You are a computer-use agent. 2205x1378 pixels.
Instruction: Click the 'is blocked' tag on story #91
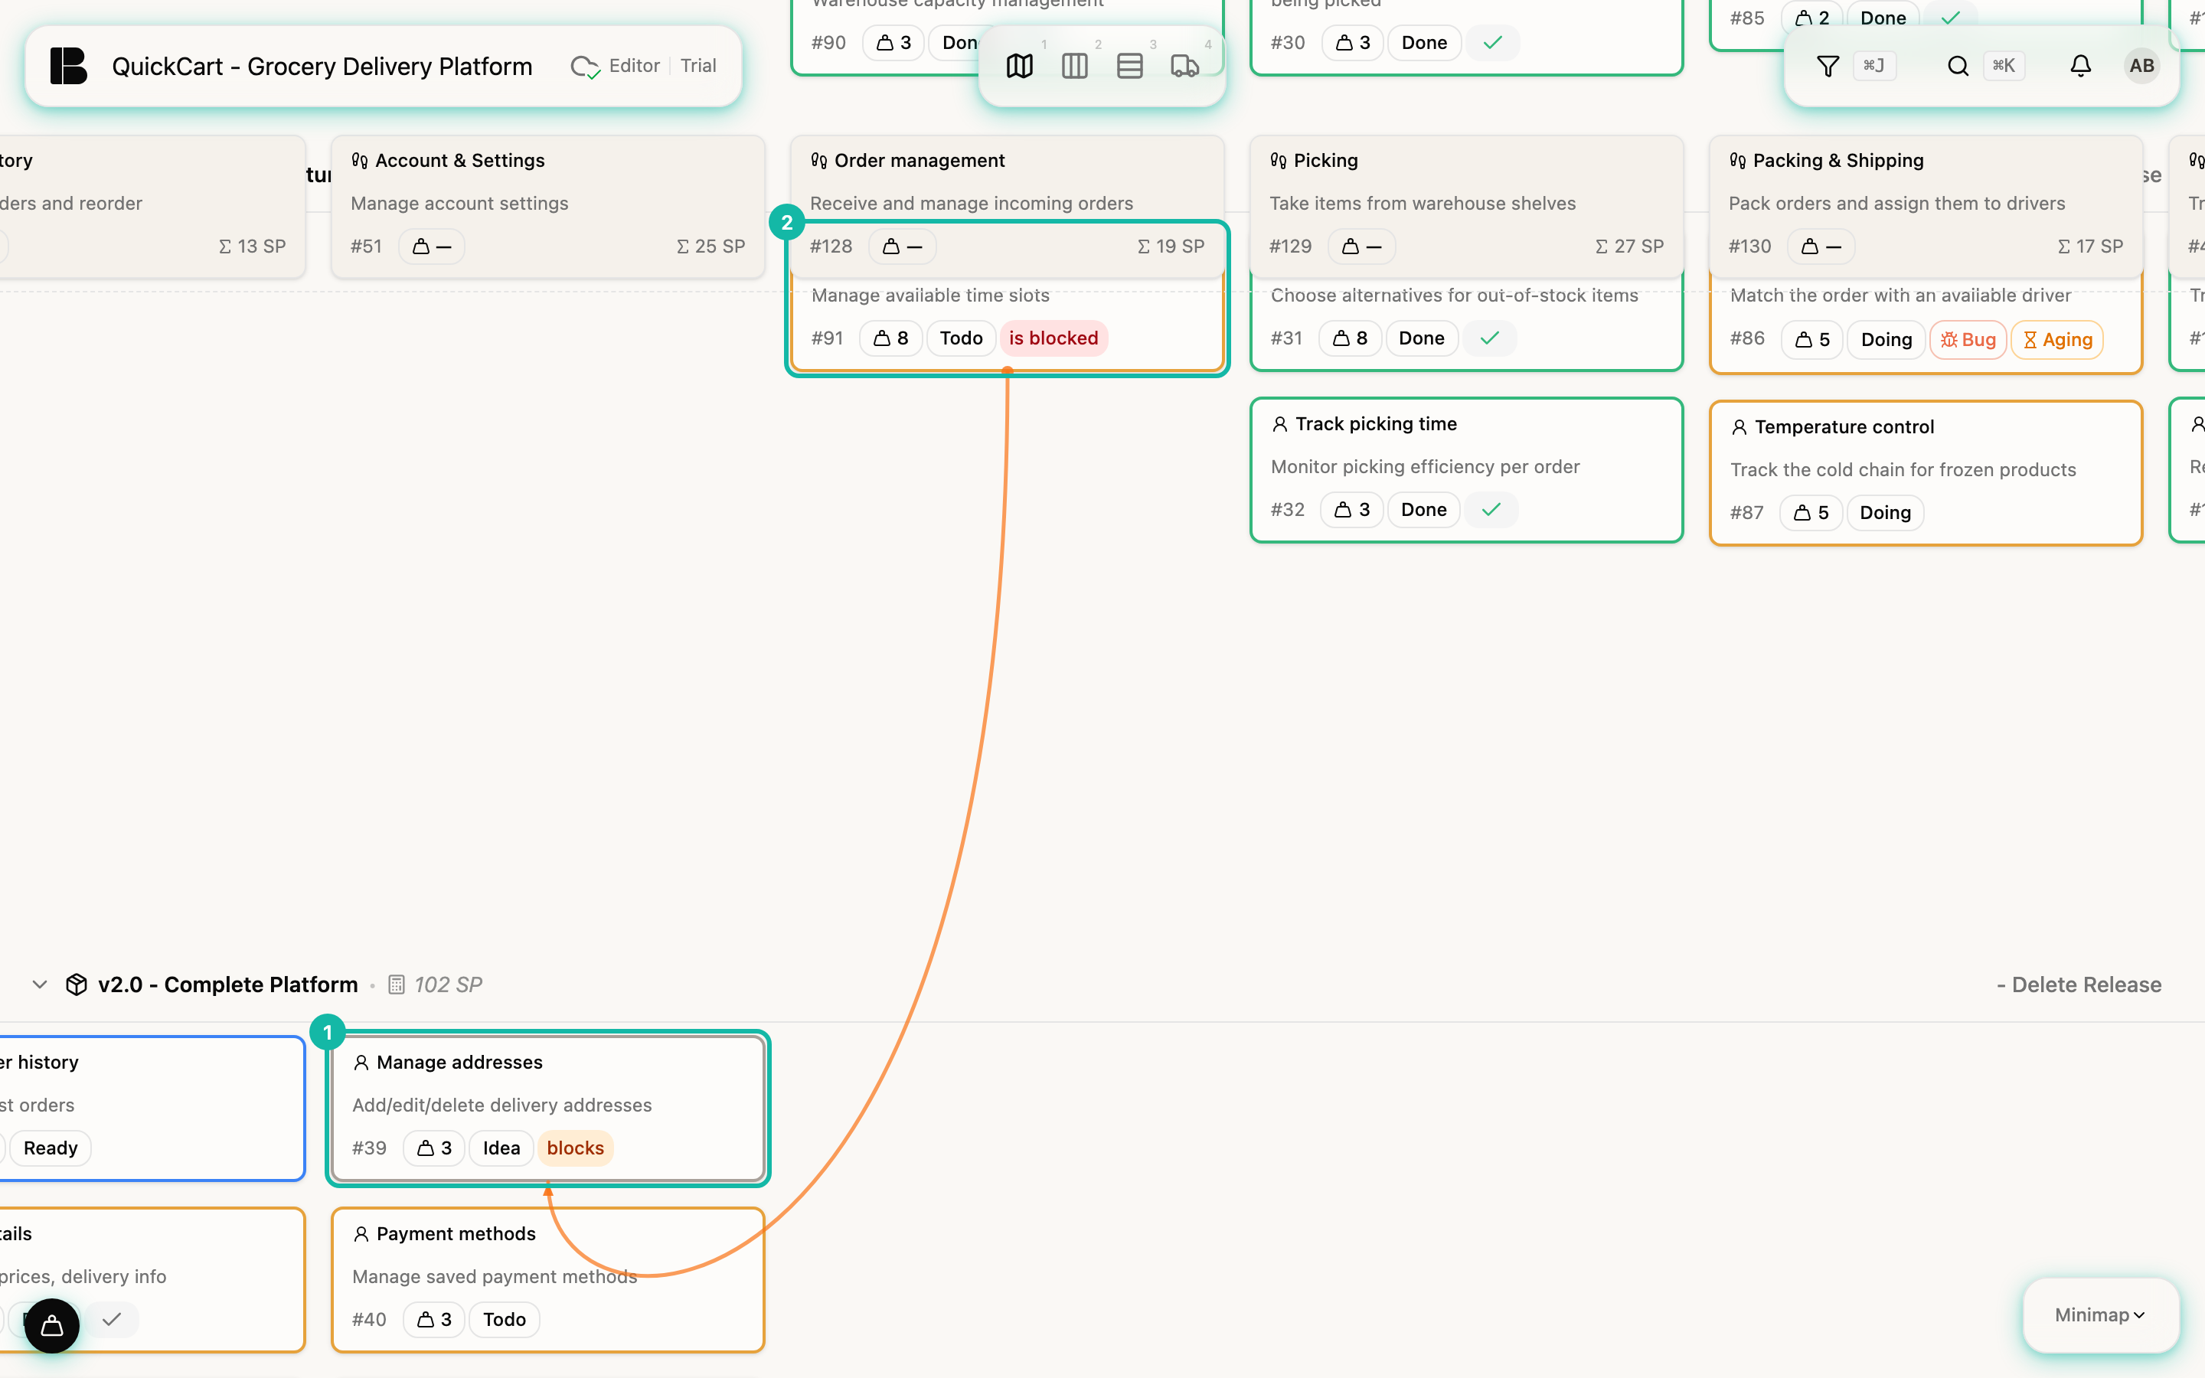(1053, 338)
